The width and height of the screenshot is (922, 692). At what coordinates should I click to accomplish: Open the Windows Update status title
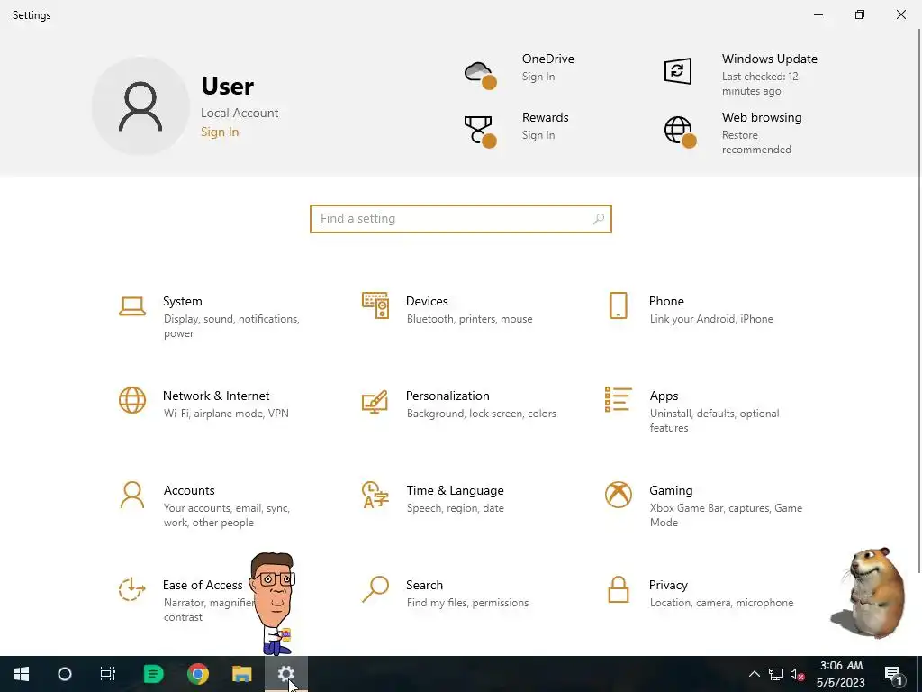(770, 59)
